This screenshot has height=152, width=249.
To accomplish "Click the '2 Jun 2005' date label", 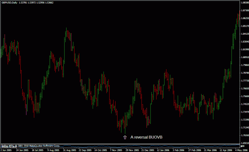I will 6,150.
